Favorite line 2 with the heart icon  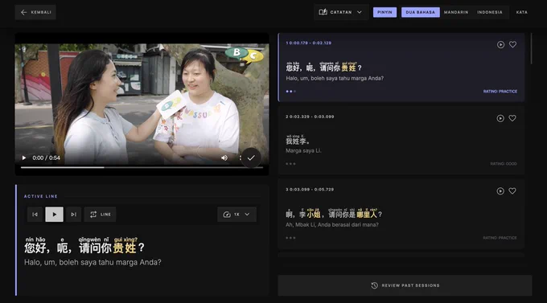point(512,118)
